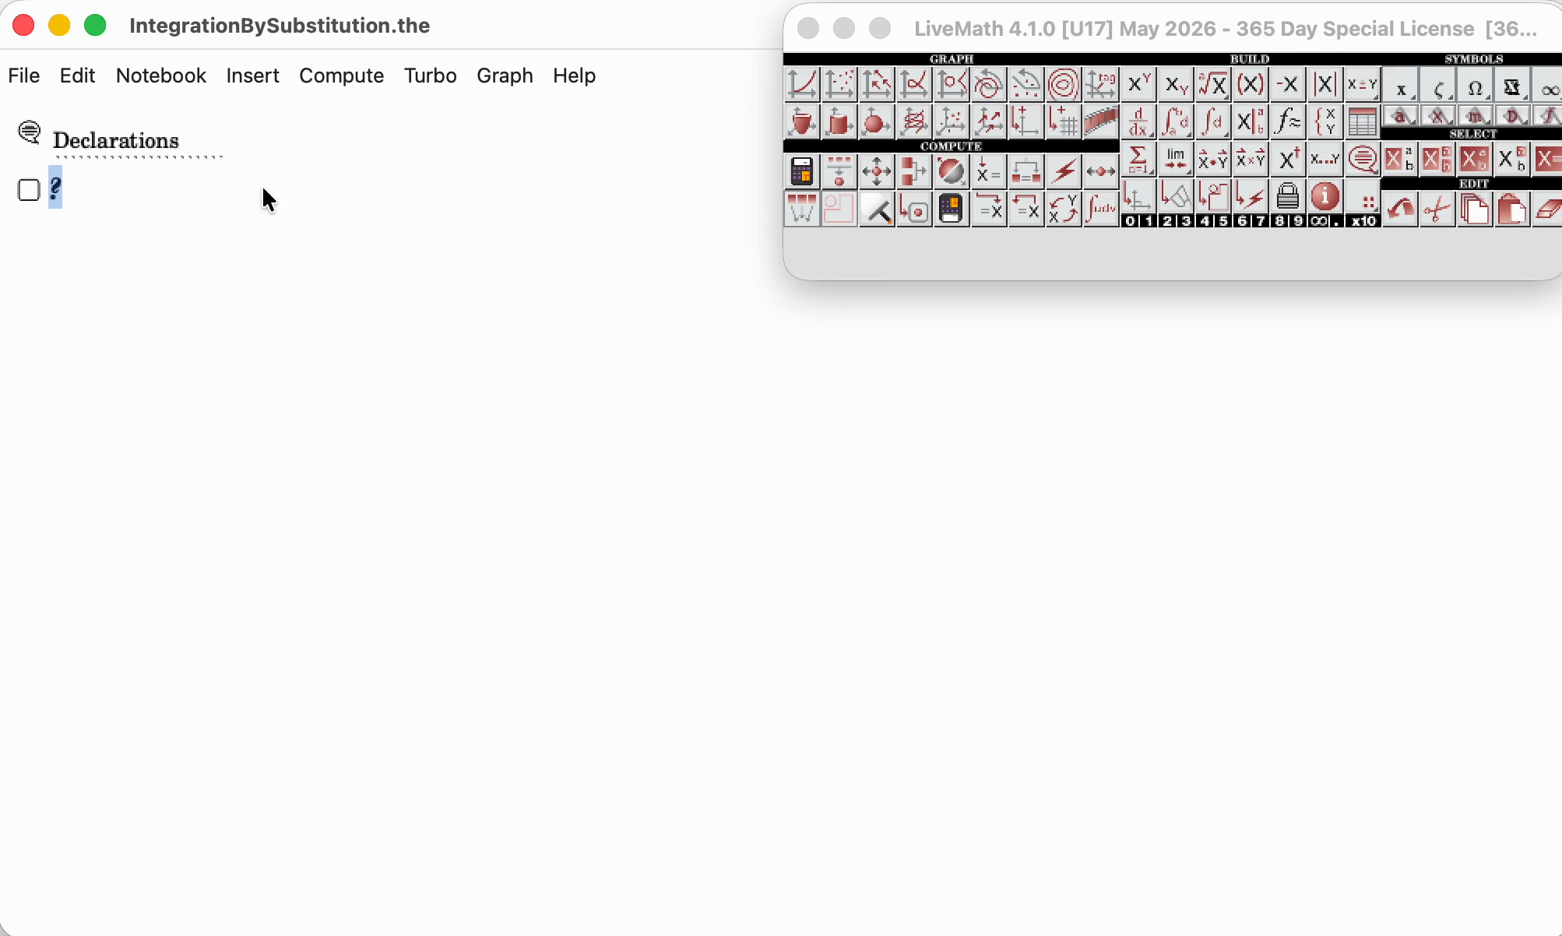
Task: Open the Help menu
Action: coord(574,76)
